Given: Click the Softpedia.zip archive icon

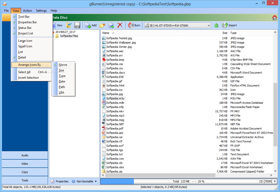Looking at the screenshot, I should coord(104,171).
